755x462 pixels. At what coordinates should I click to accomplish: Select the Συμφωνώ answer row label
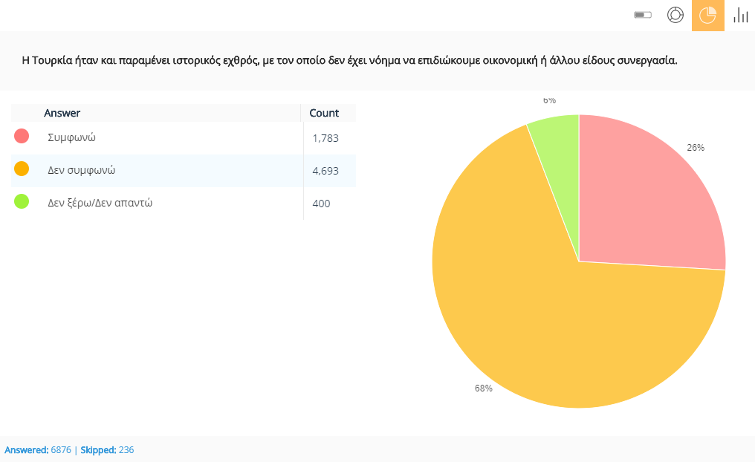tap(71, 137)
